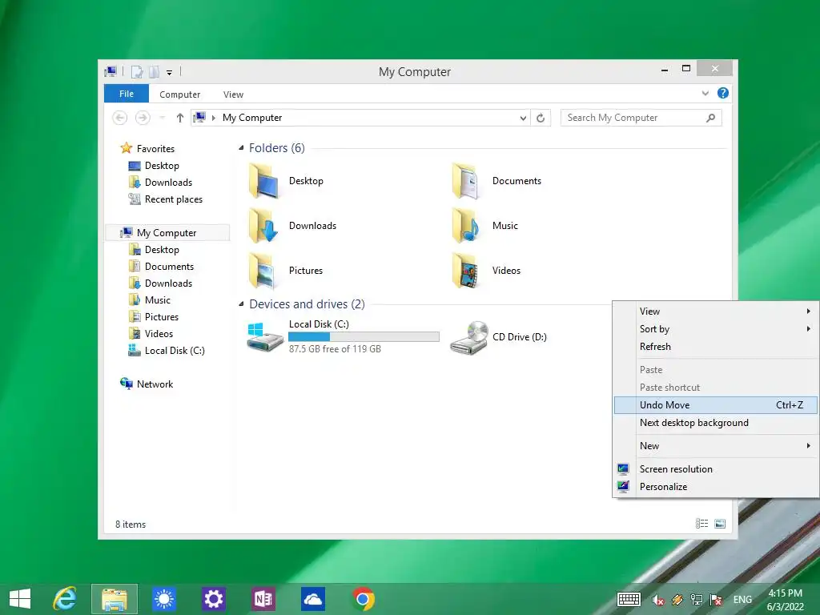Open the Music folder icon
This screenshot has width=820, height=615.
coord(465,225)
